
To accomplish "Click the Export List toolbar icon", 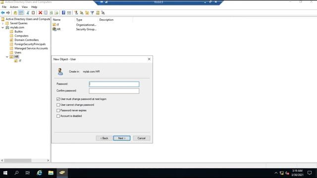I will [x=56, y=13].
